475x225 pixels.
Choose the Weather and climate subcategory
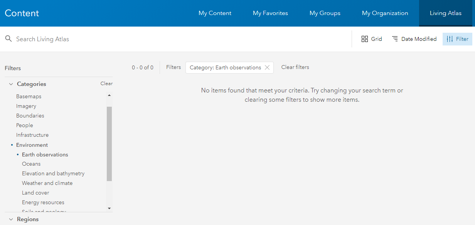point(47,183)
